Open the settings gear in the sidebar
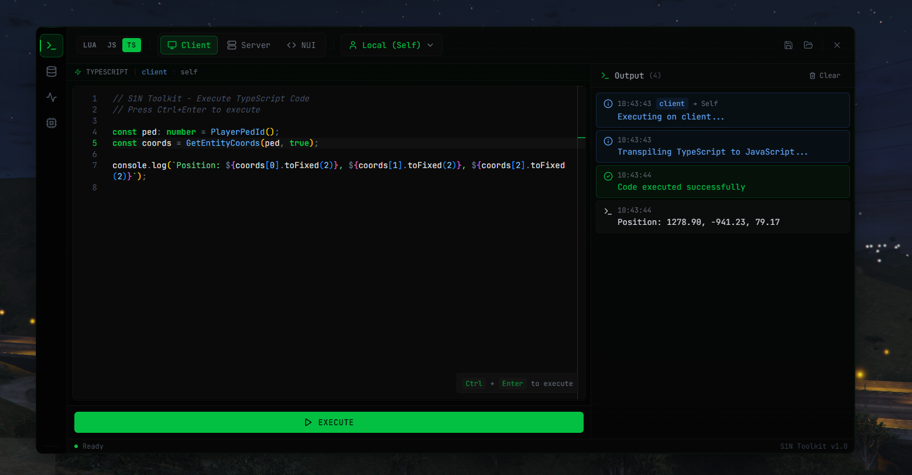This screenshot has height=475, width=912. click(52, 123)
